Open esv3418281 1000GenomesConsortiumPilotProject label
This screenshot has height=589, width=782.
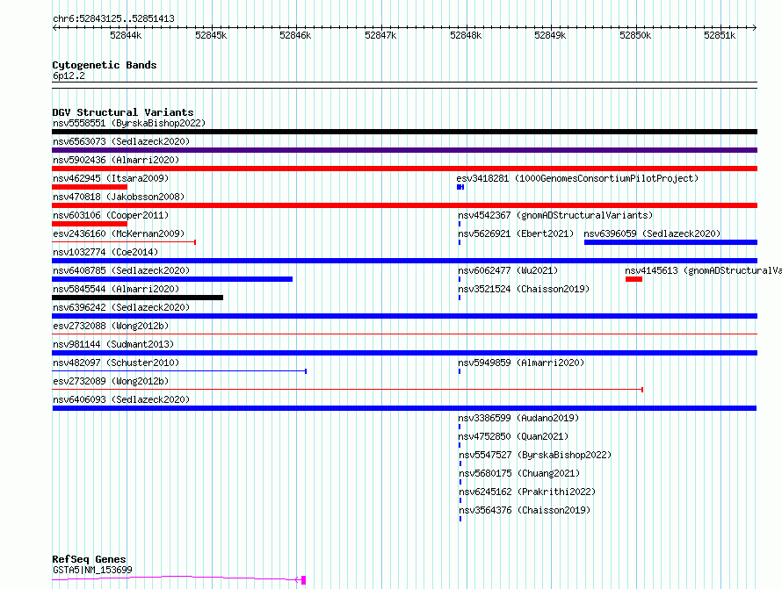(x=577, y=178)
